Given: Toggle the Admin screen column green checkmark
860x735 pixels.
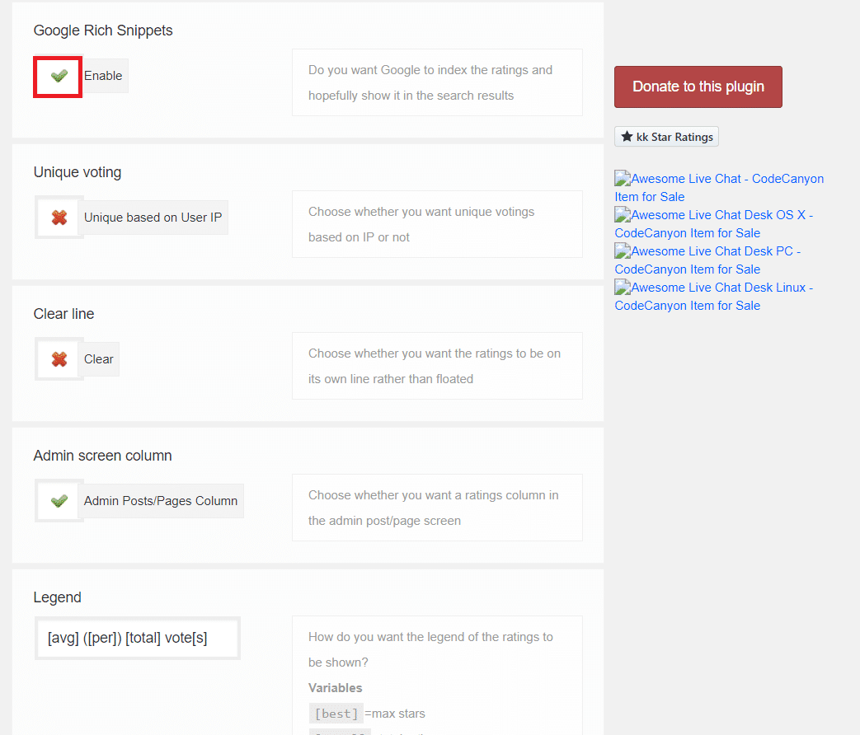Looking at the screenshot, I should tap(59, 501).
